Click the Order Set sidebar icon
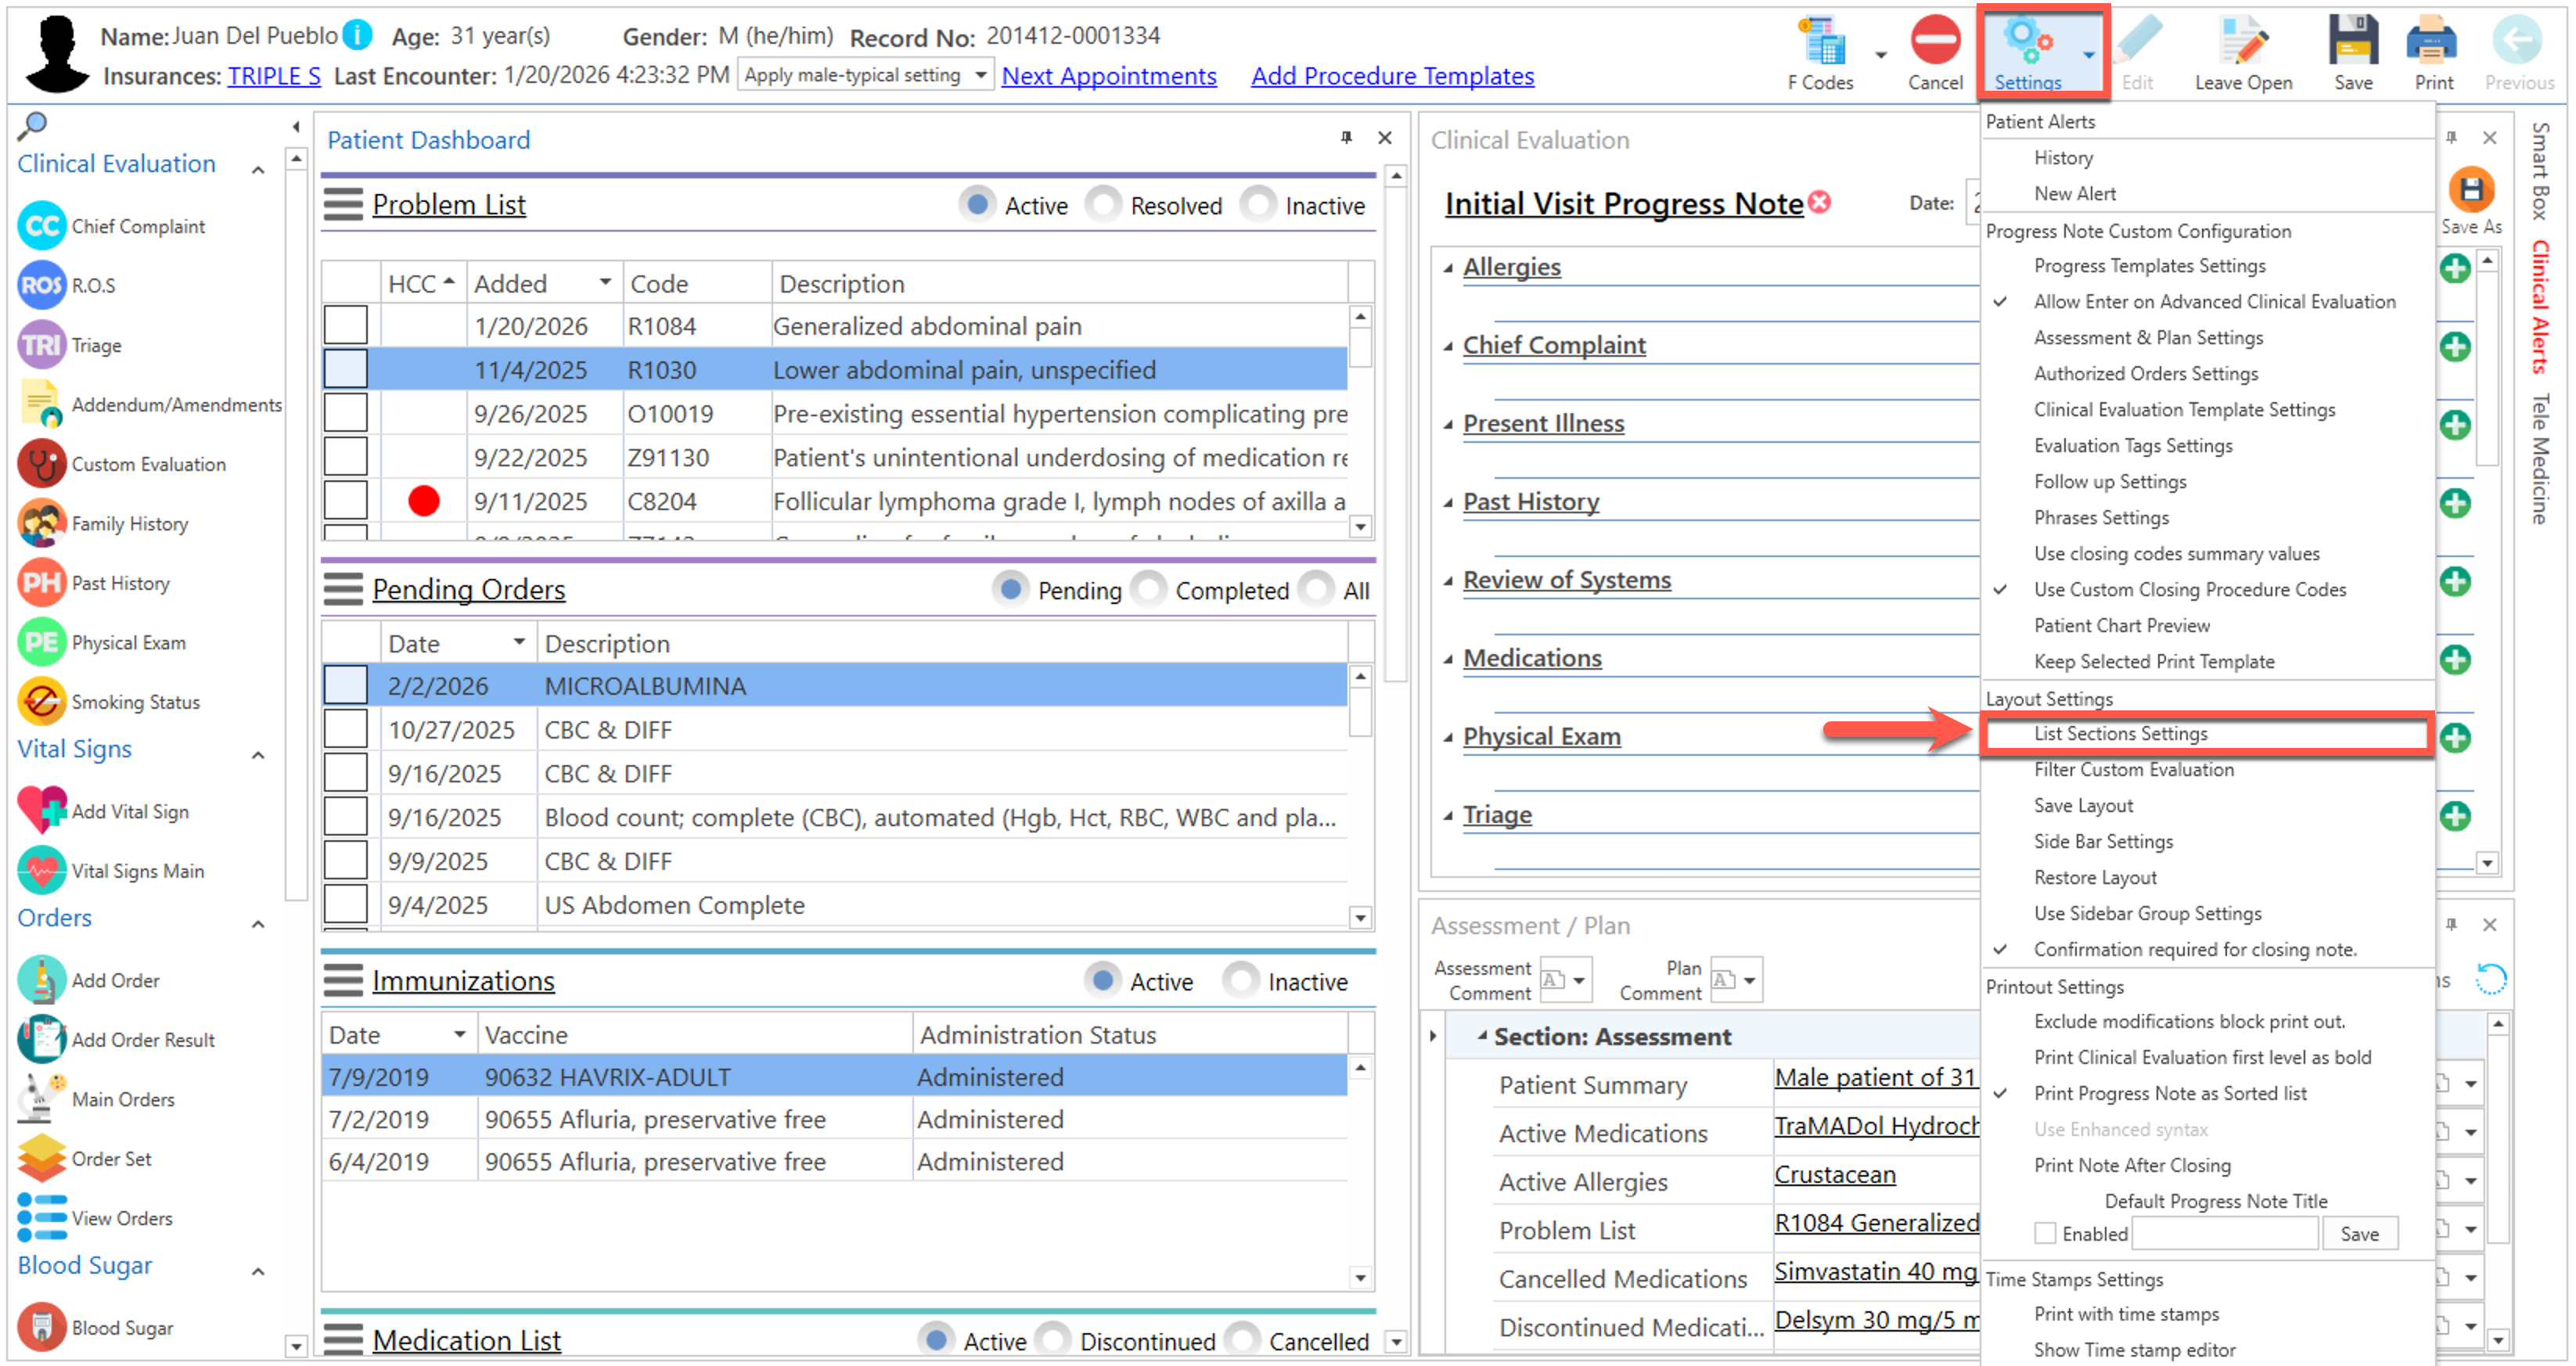 [41, 1158]
